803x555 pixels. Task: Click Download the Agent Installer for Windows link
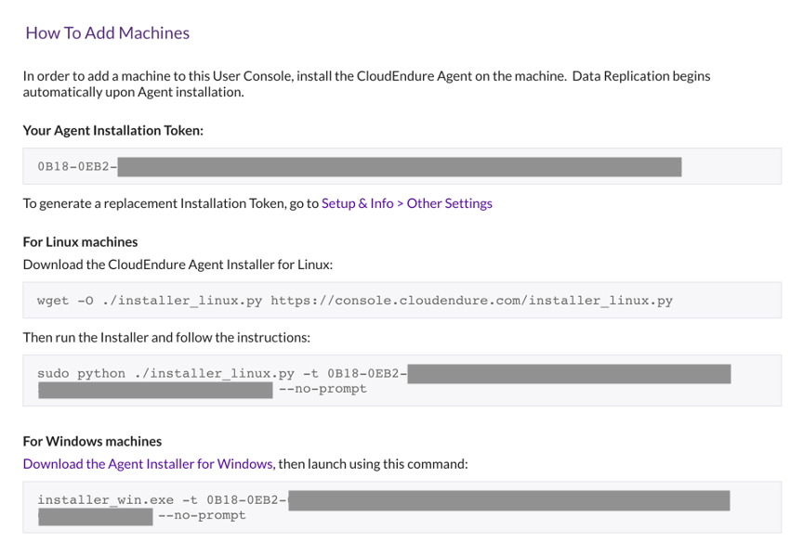click(148, 464)
